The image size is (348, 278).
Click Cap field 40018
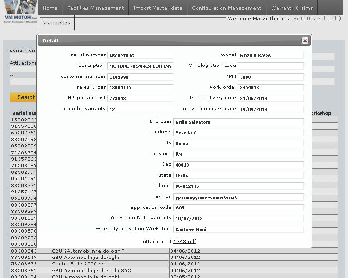click(238, 165)
